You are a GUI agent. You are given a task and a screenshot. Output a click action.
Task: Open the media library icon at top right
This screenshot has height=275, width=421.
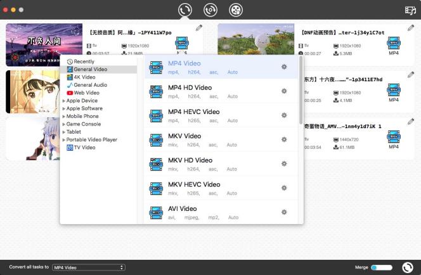pyautogui.click(x=410, y=10)
